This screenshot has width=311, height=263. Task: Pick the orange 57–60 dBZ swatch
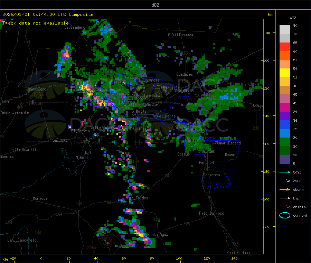click(285, 56)
